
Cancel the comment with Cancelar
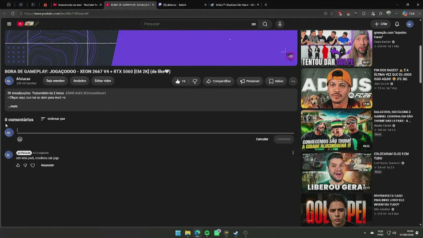(x=262, y=139)
